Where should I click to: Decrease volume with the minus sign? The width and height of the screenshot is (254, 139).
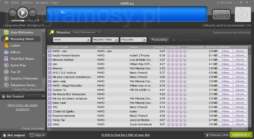click(x=10, y=21)
